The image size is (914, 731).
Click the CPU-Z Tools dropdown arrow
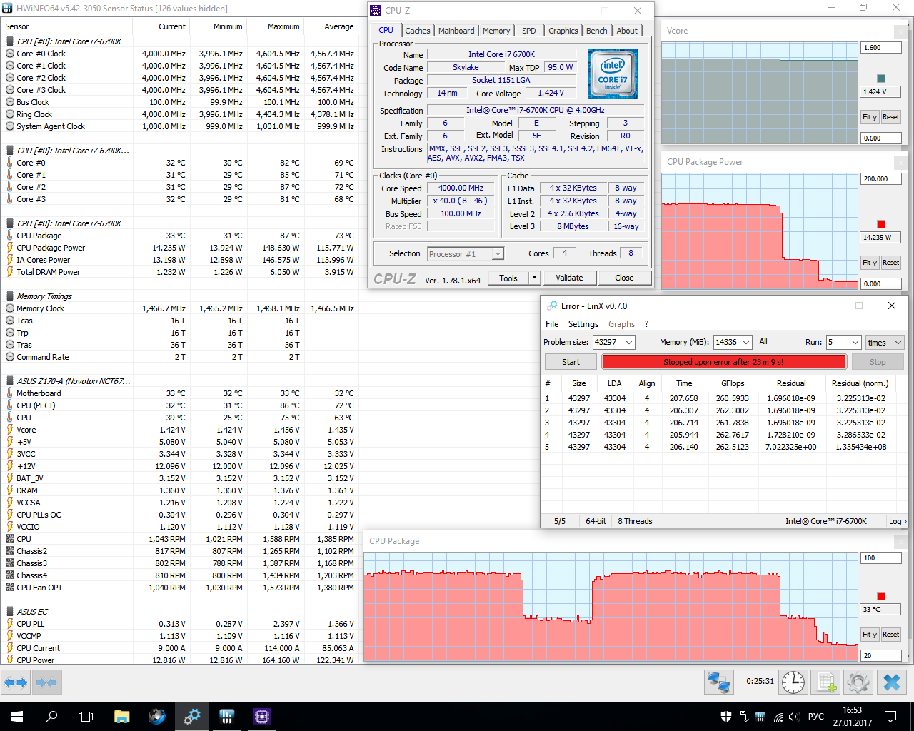coord(534,278)
